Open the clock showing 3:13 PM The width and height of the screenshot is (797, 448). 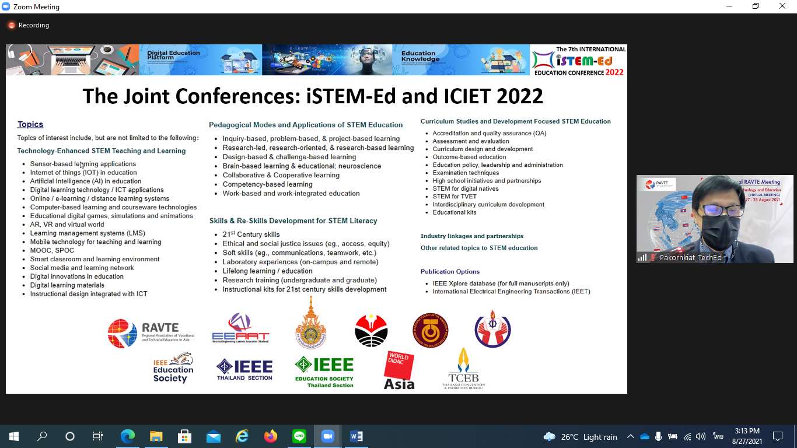tap(747, 436)
